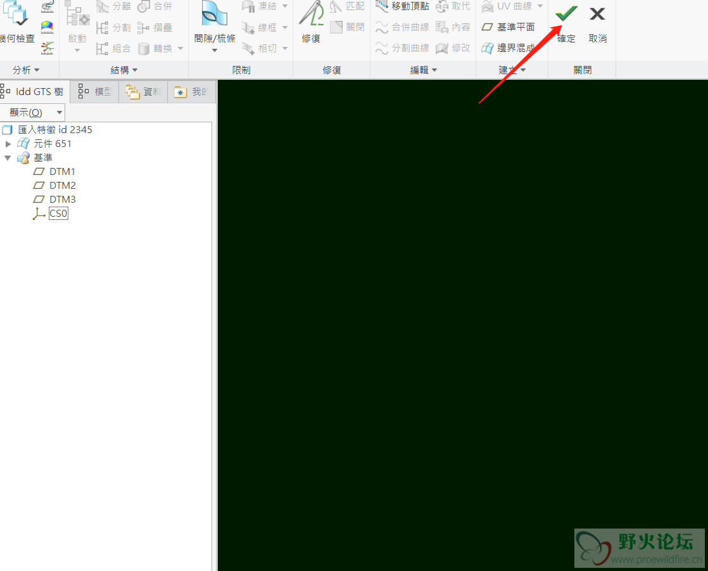Open the 分析 group dropdown
Image resolution: width=708 pixels, height=571 pixels.
coord(26,70)
